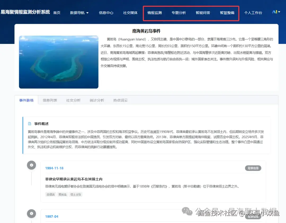The image size is (286, 223).
Task: Click the timeline node icon beside 1997-04
Action: [32, 213]
